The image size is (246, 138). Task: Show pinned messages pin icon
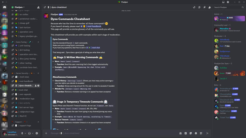205,7
